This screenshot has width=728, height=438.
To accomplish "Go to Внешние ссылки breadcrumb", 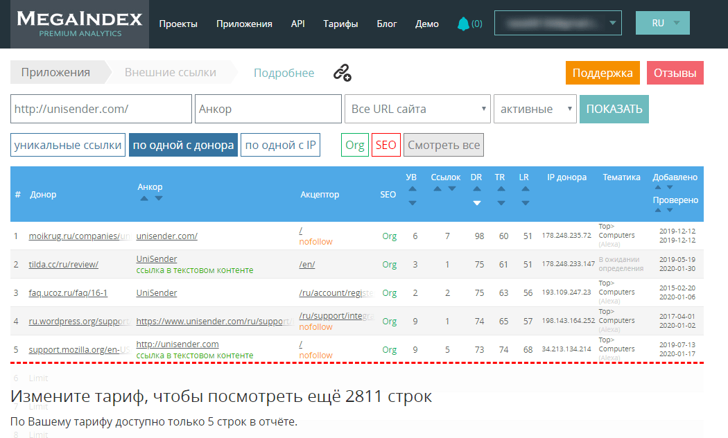I will [171, 72].
